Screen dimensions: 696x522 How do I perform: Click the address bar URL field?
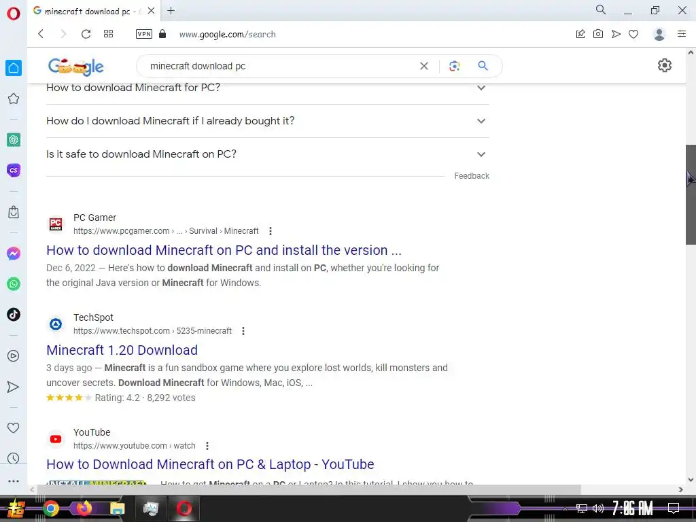[x=227, y=34]
